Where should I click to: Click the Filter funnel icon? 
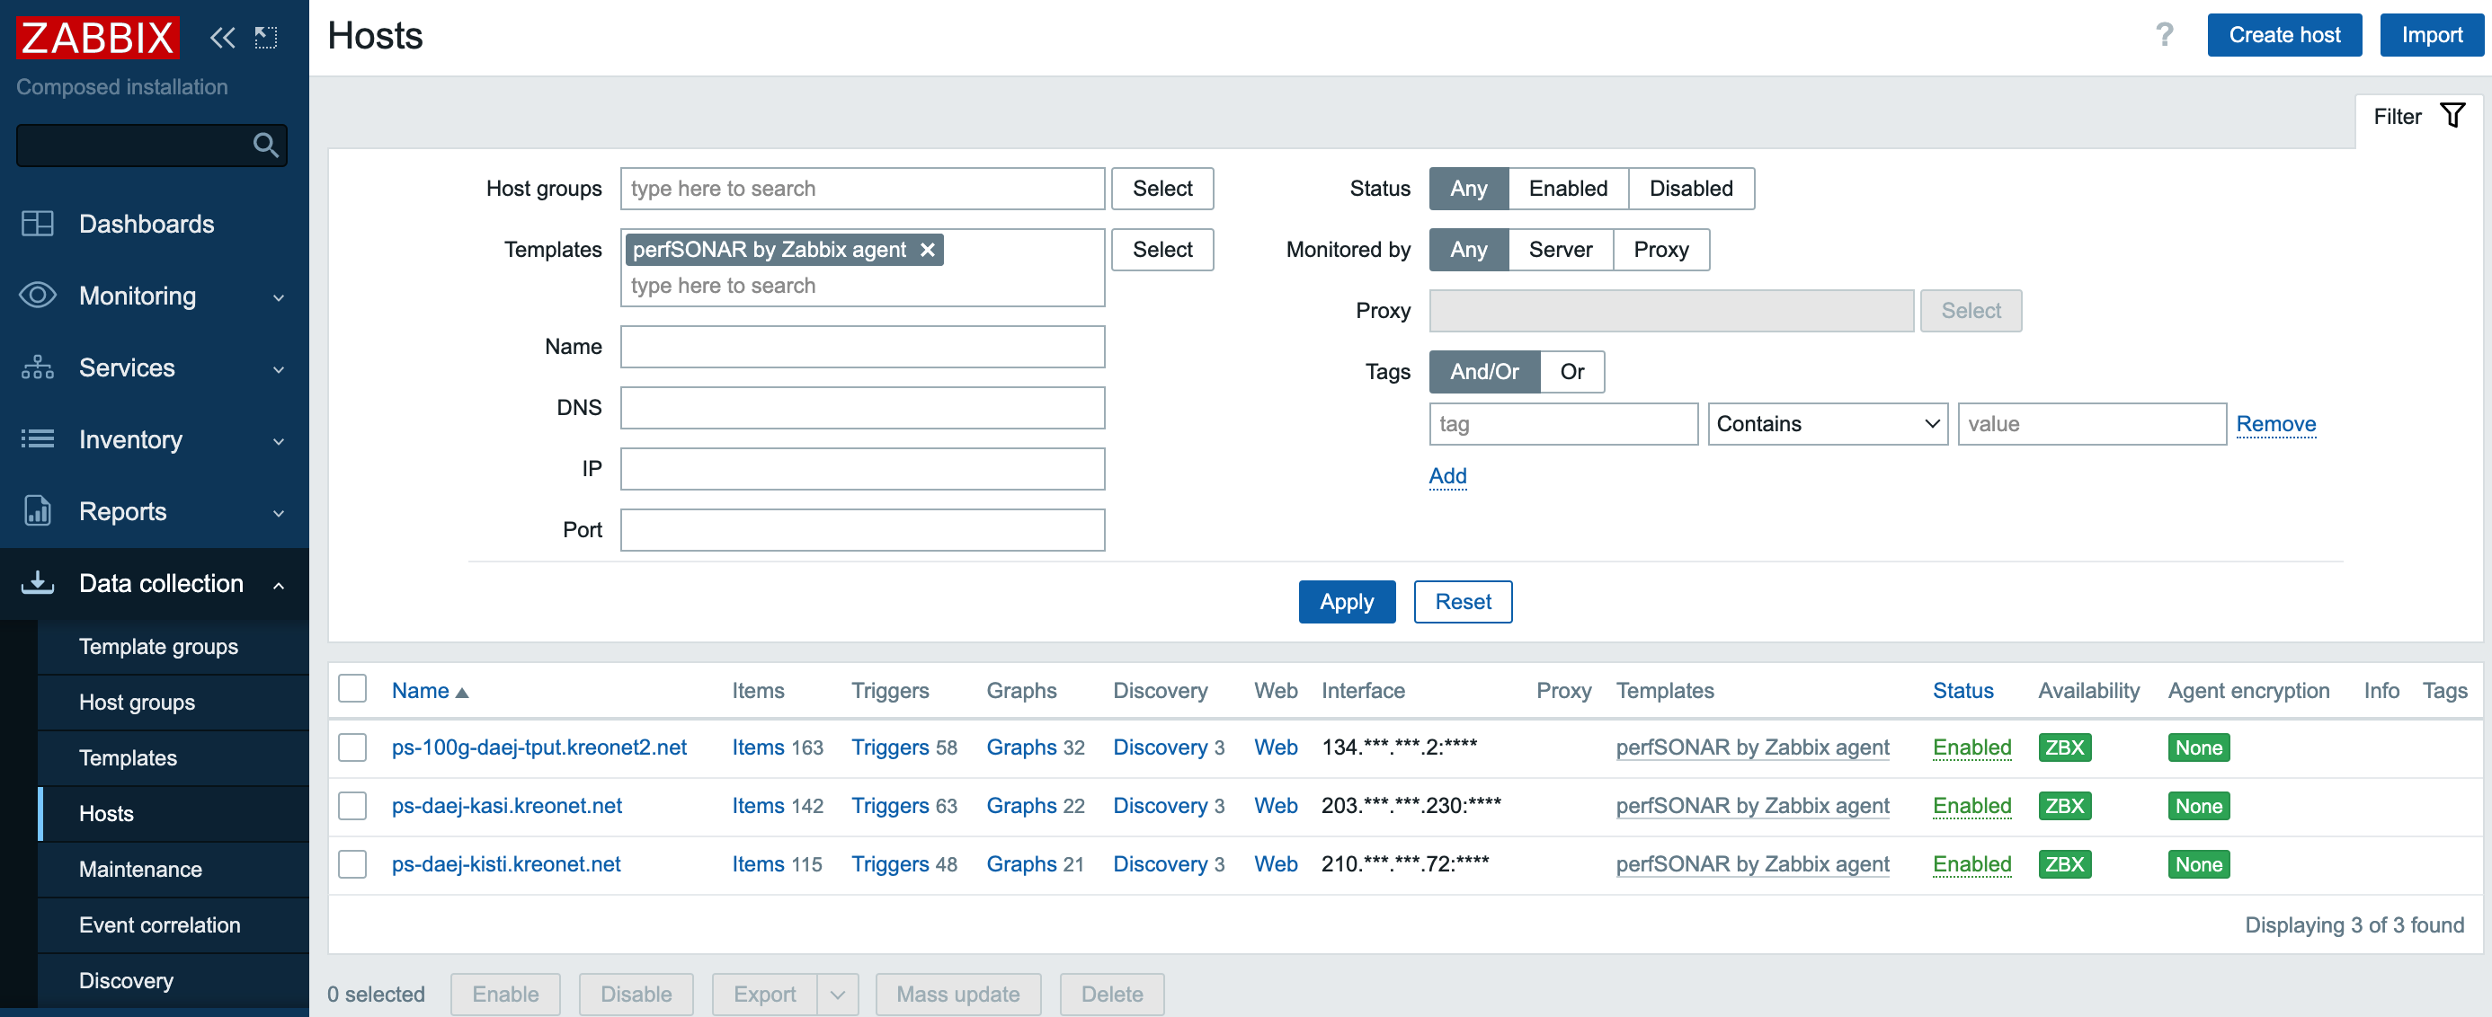pyautogui.click(x=2452, y=116)
